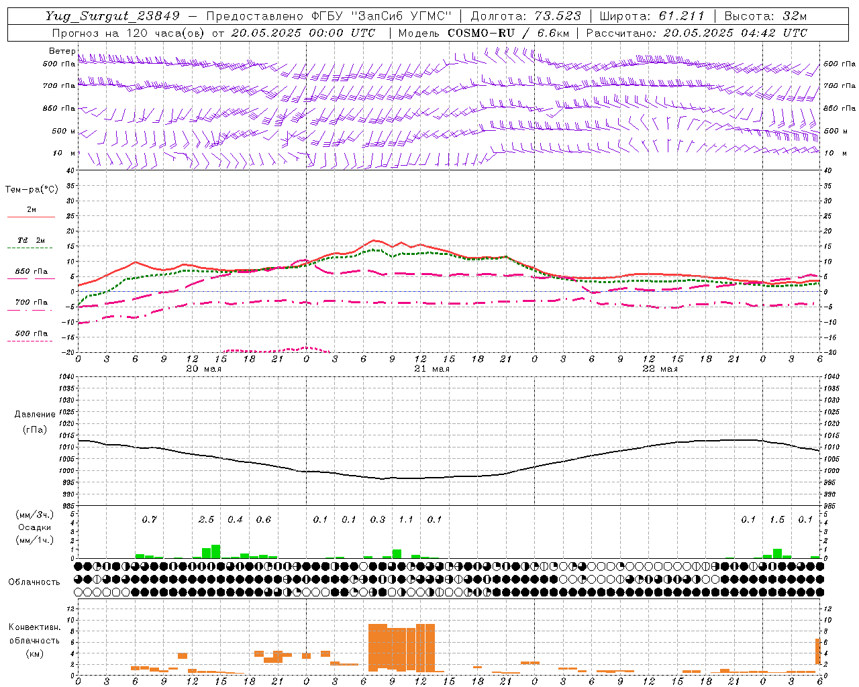The height and width of the screenshot is (687, 859).
Task: Click the Конвективн. convective cloud label
Action: tap(34, 627)
